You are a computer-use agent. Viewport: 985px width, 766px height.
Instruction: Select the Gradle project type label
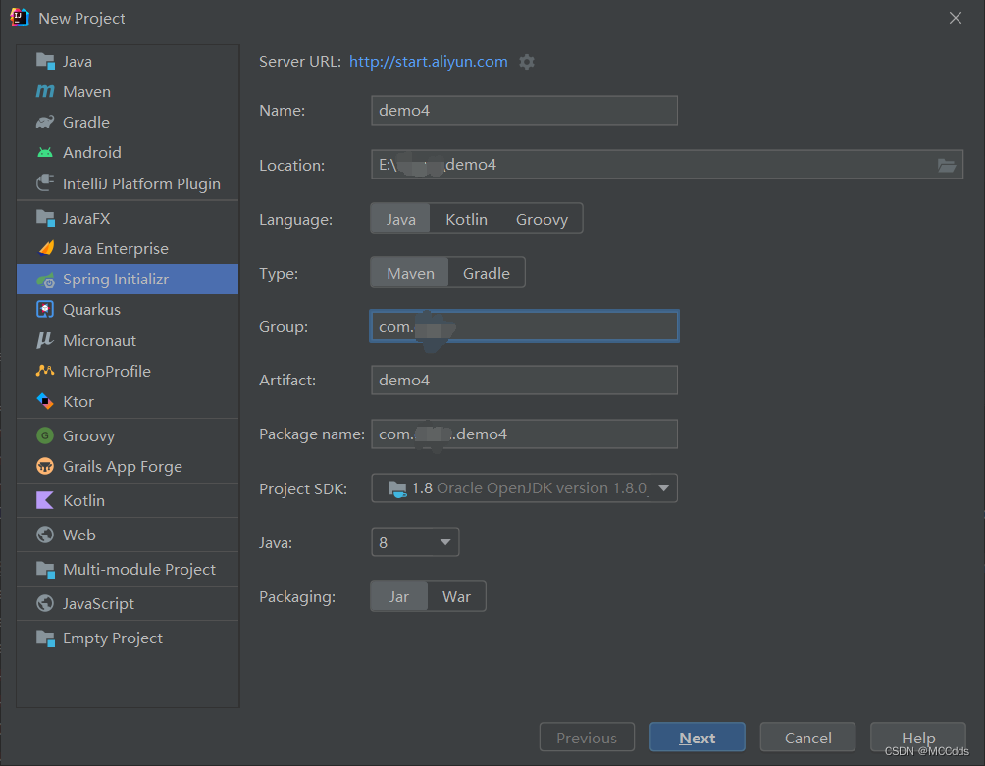[x=86, y=122]
